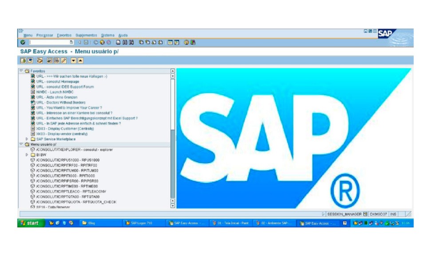The image size is (431, 253).
Task: Select URL - Doctors Without Borders entry
Action: point(61,102)
